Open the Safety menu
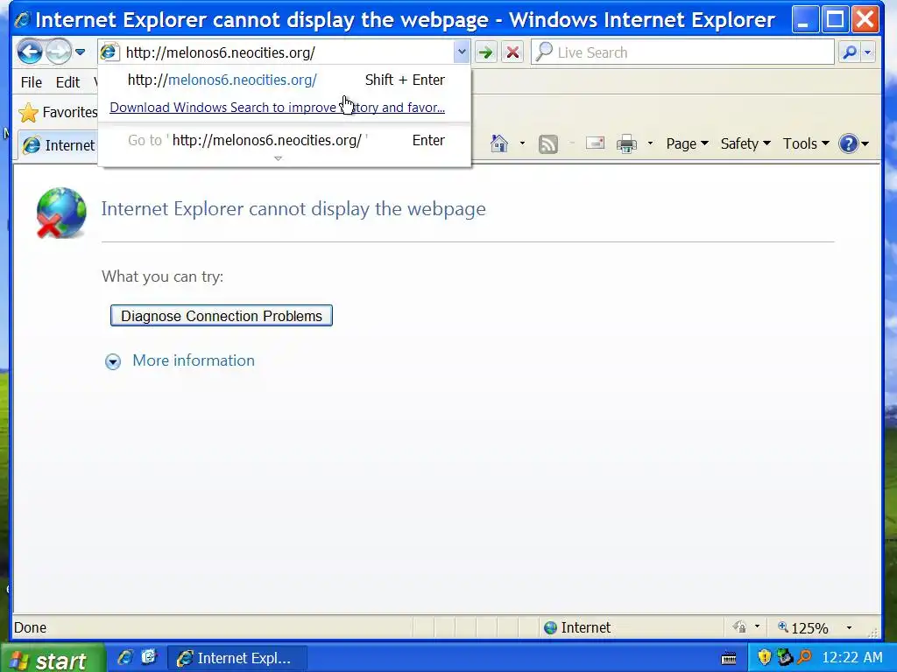This screenshot has width=897, height=672. point(745,143)
